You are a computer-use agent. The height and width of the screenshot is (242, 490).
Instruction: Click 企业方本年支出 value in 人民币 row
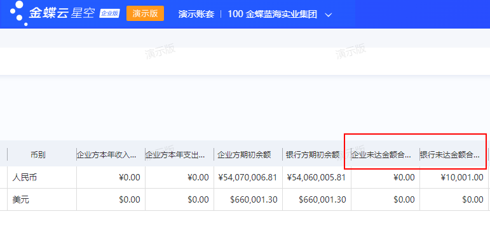[180, 177]
